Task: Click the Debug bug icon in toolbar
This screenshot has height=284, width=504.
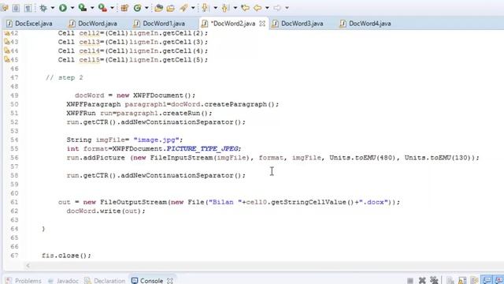Action: pyautogui.click(x=43, y=8)
